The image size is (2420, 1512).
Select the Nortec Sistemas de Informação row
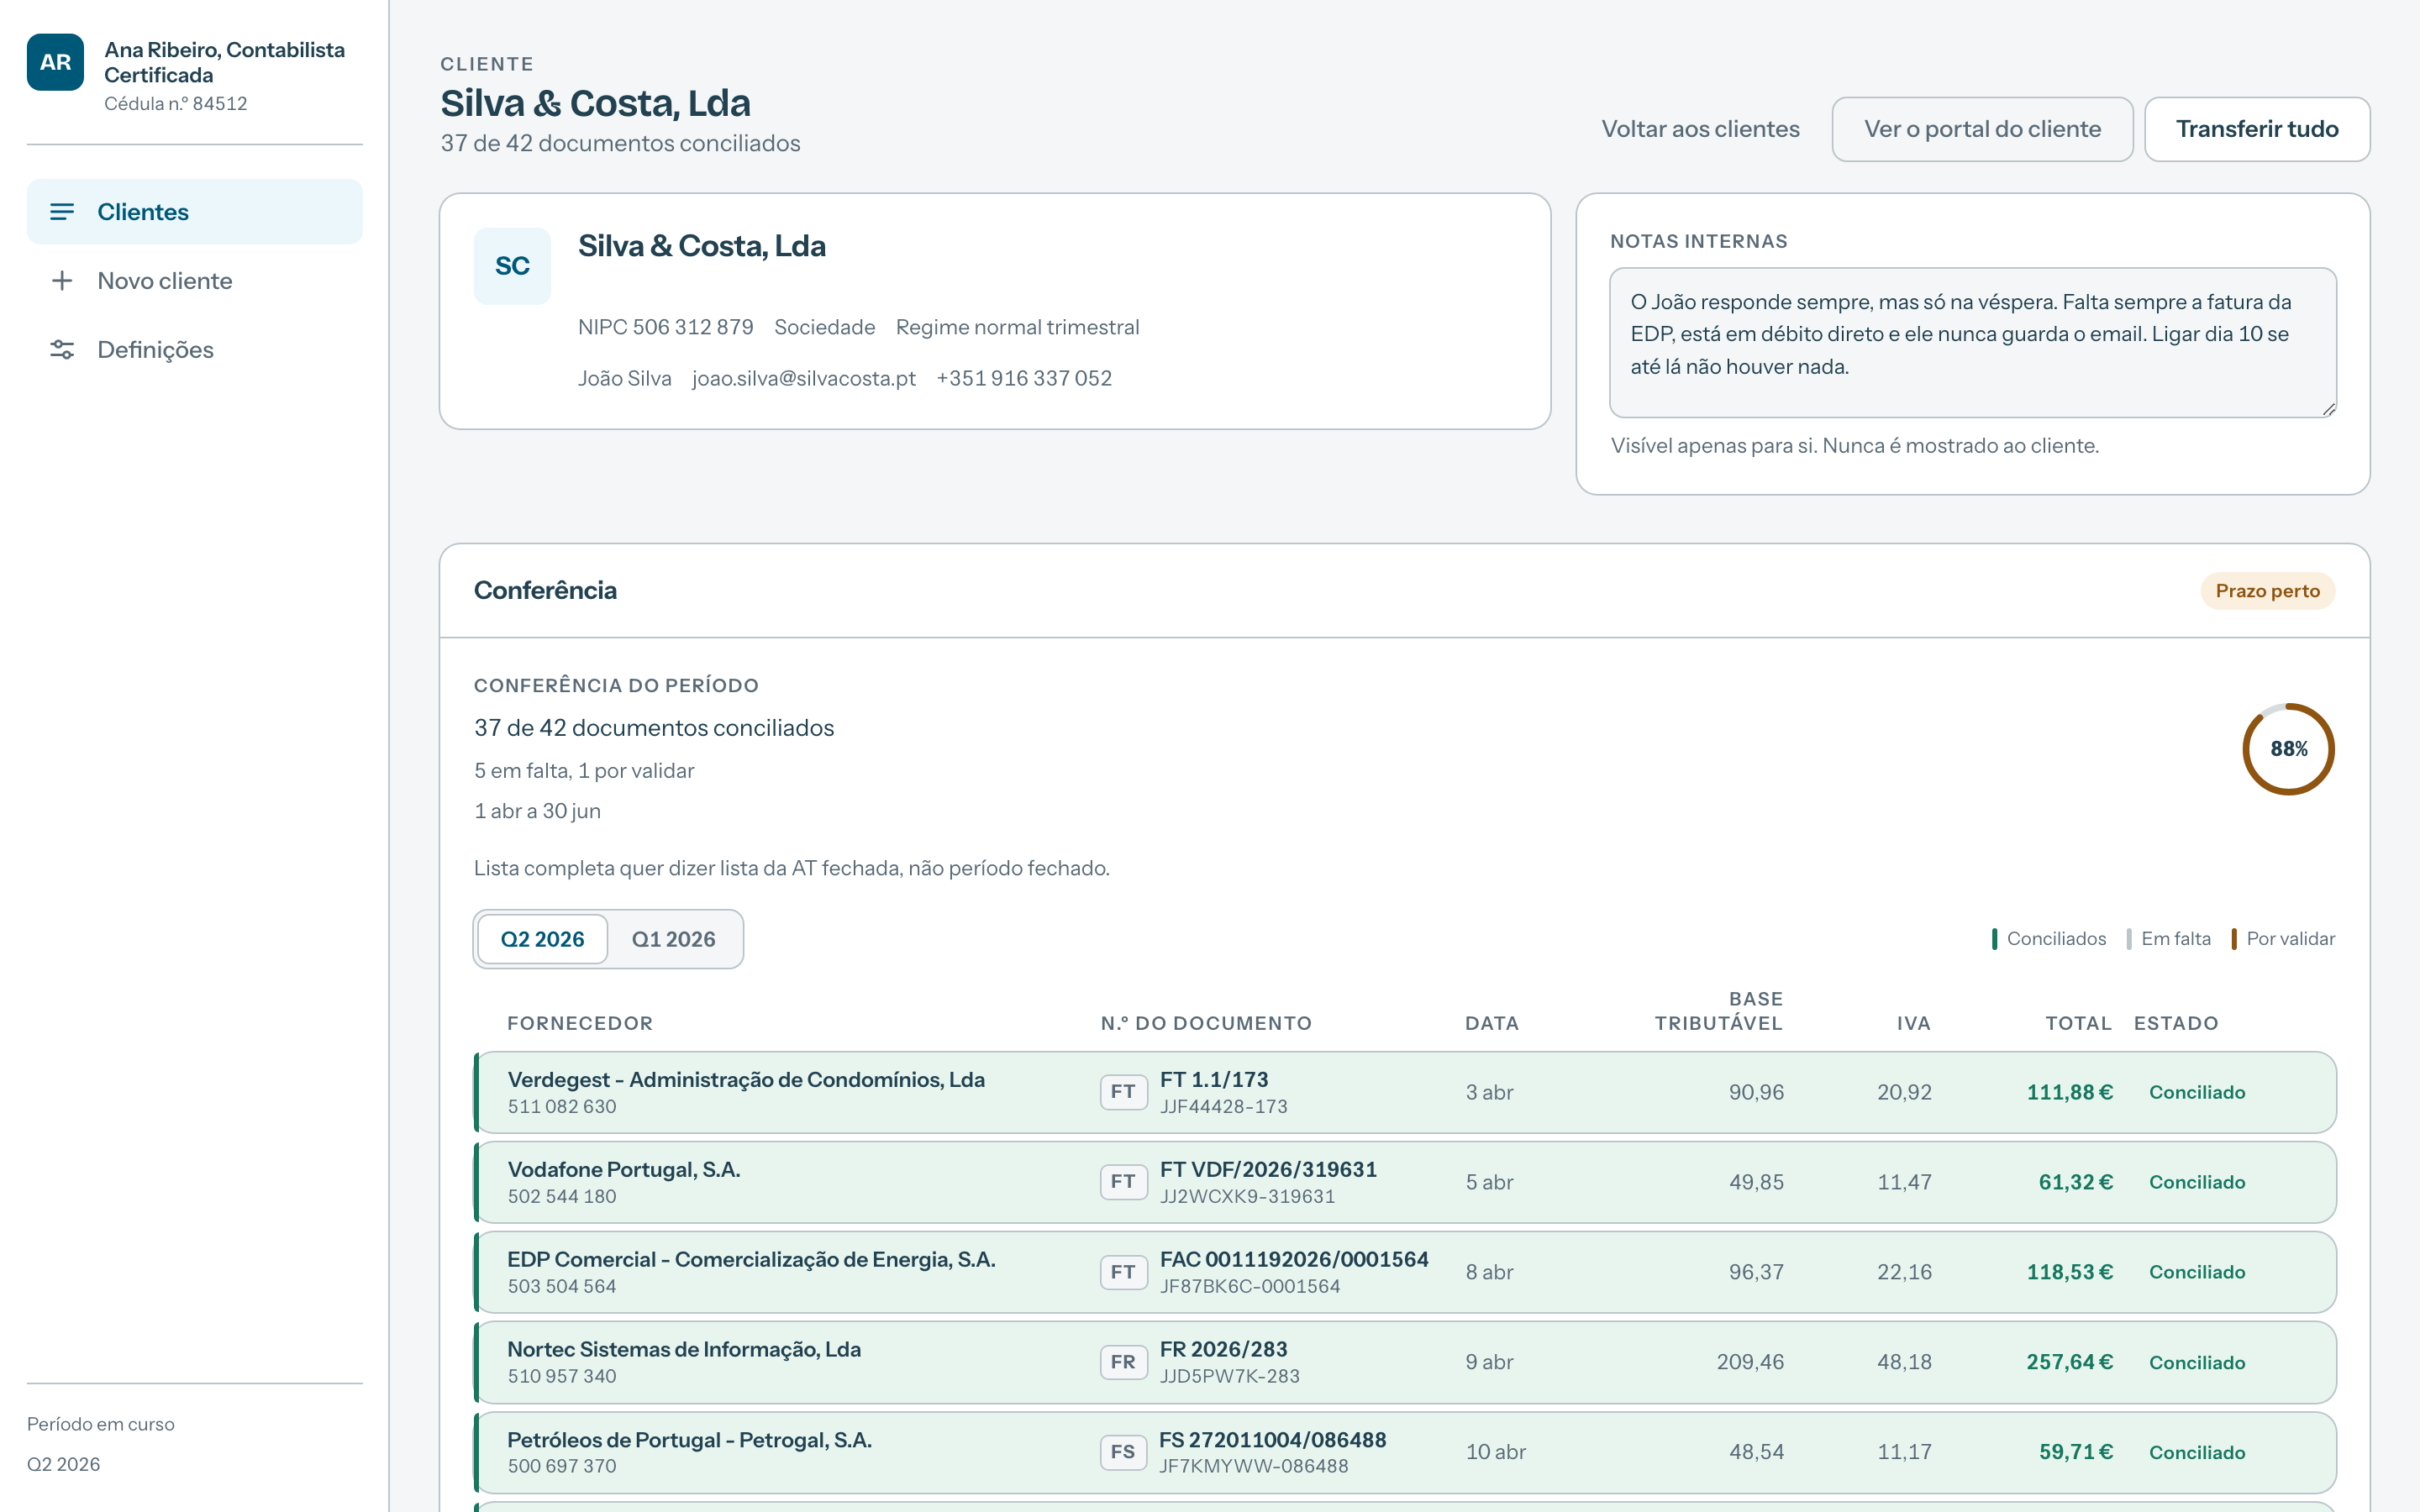1405,1362
